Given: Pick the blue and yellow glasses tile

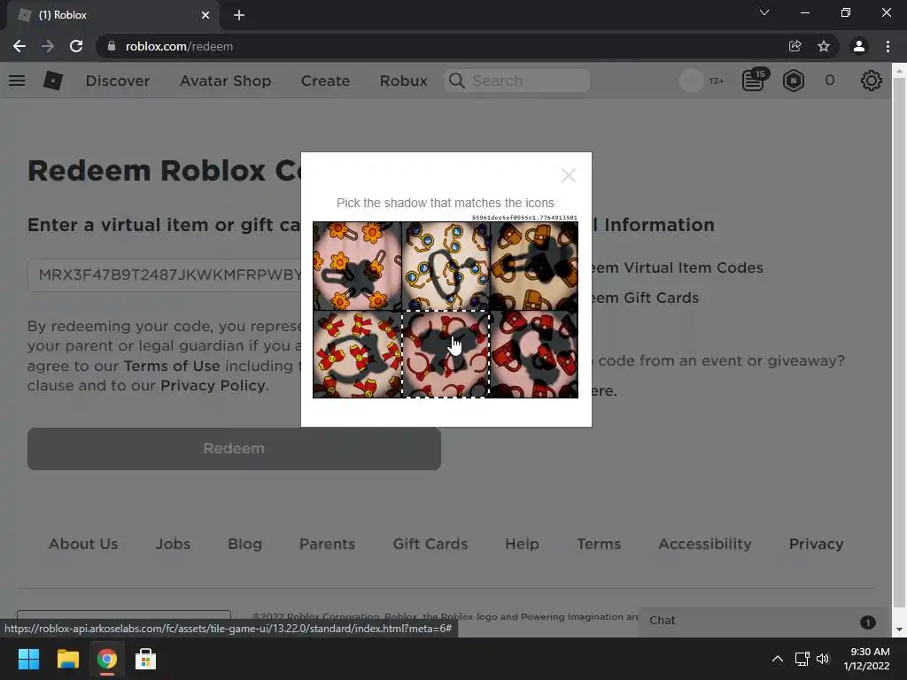Looking at the screenshot, I should (446, 266).
